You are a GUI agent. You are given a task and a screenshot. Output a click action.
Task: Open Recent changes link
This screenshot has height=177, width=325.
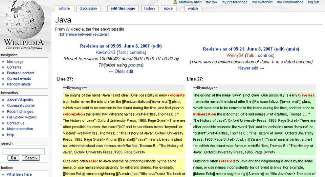click(x=20, y=112)
